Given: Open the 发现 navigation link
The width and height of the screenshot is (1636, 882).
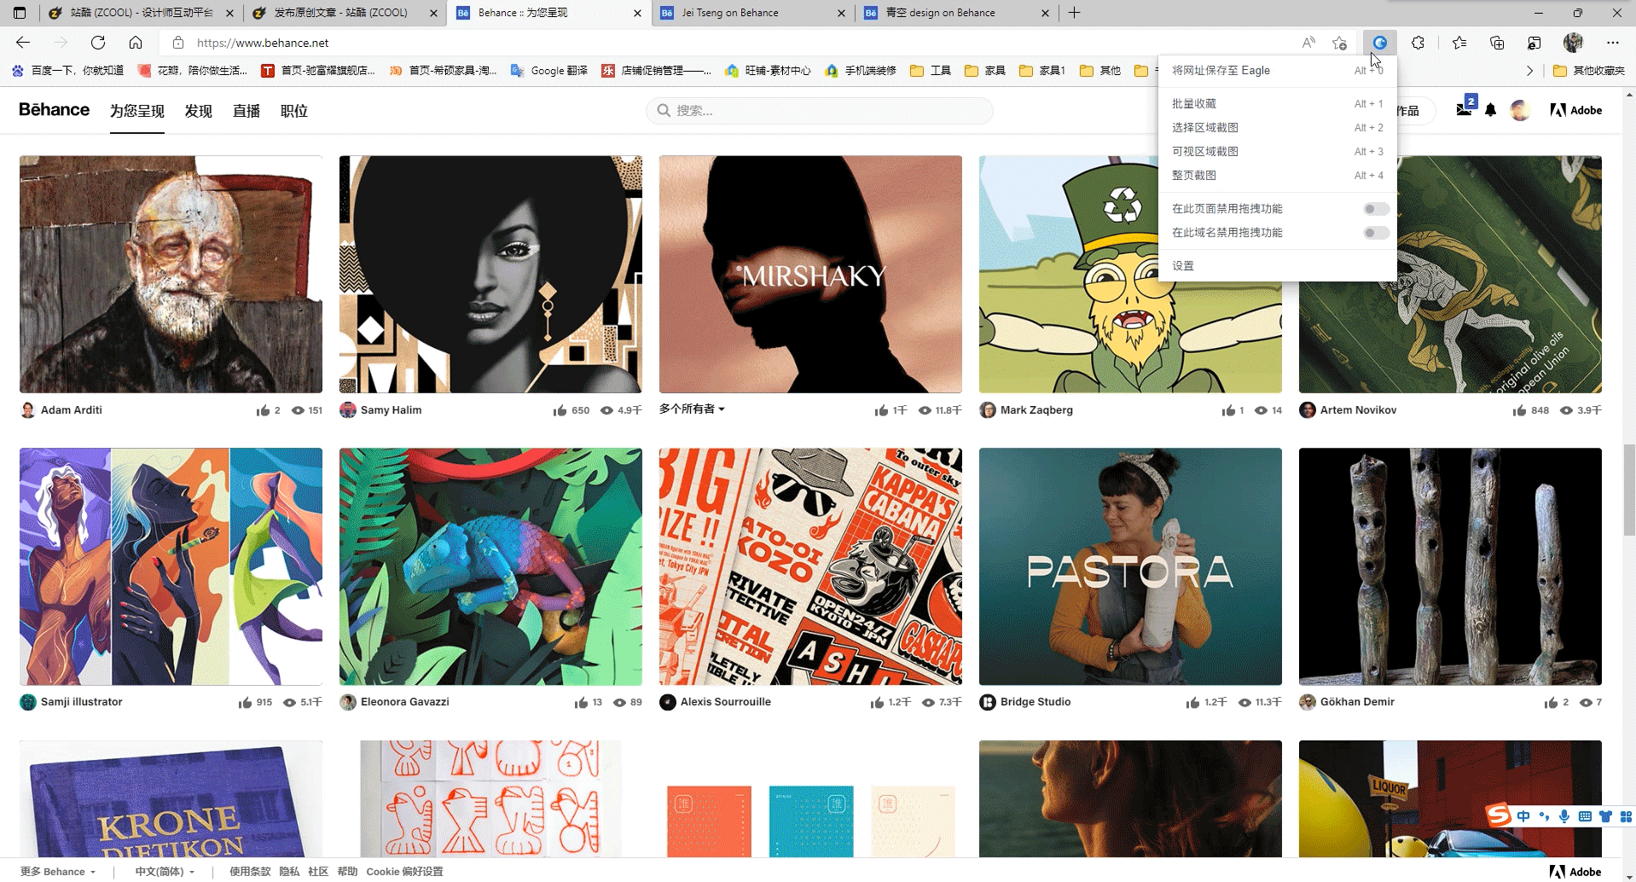Looking at the screenshot, I should tap(199, 111).
